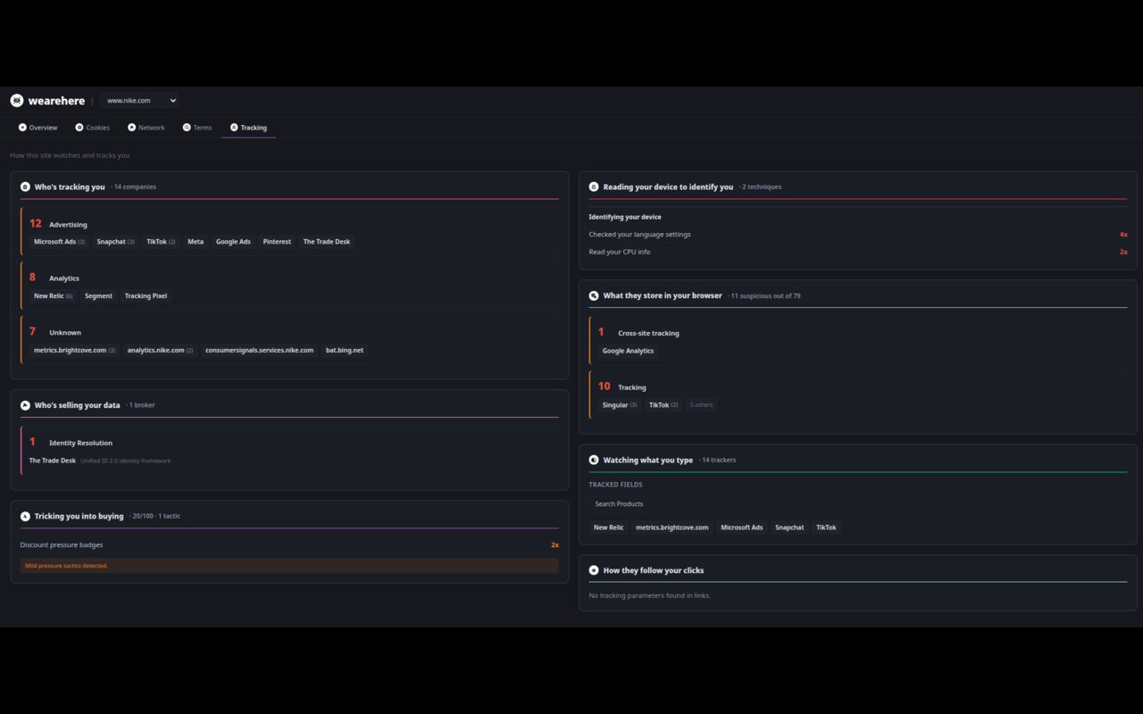This screenshot has height=714, width=1143.
Task: Click The Trade Desk advertising tag
Action: [327, 242]
